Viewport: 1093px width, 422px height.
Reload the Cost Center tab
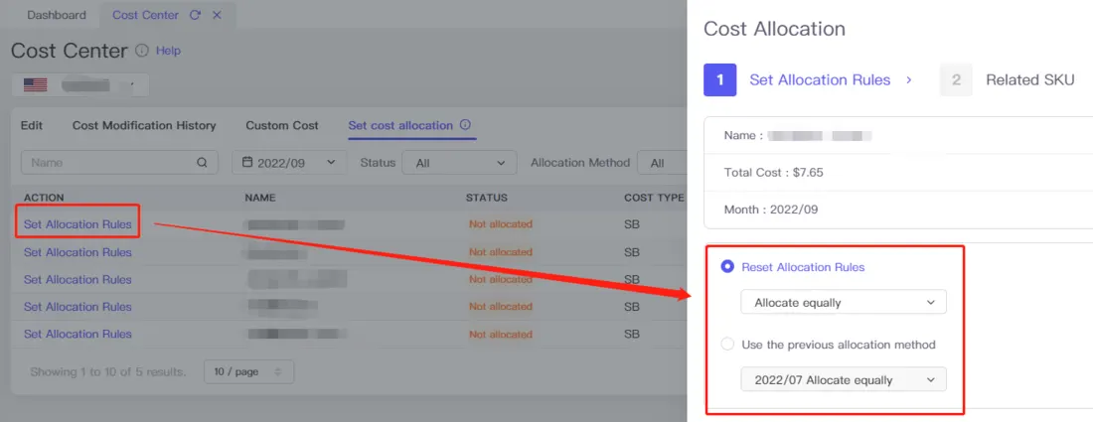coord(195,15)
